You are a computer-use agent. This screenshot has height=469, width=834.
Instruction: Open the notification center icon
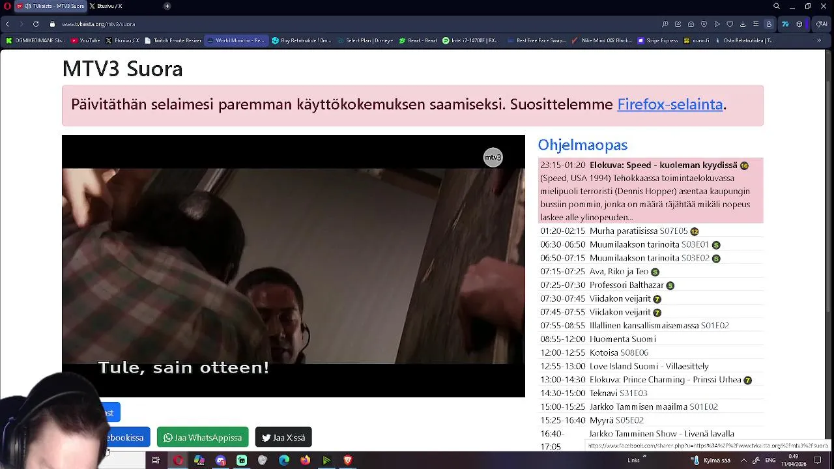click(818, 461)
